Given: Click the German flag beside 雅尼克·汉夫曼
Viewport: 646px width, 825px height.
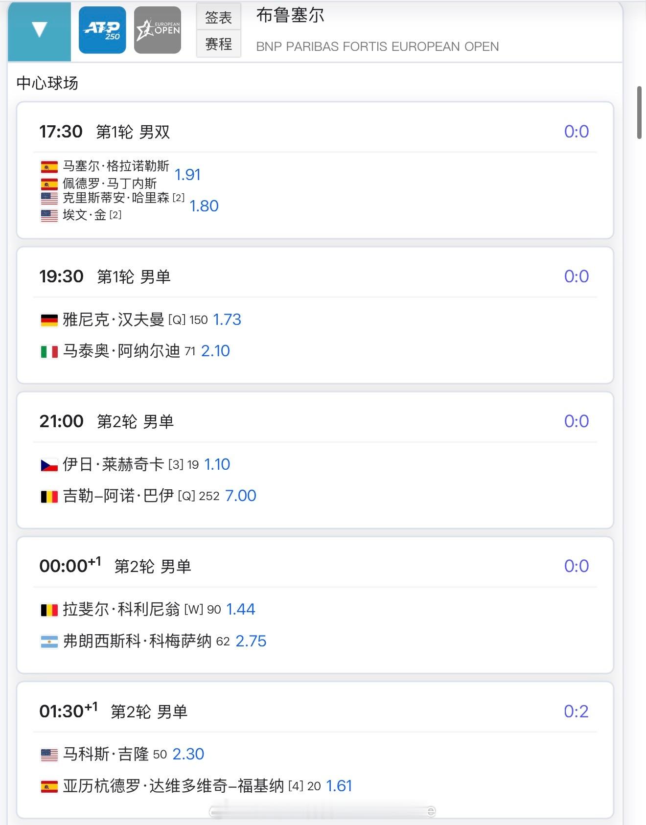Looking at the screenshot, I should (x=49, y=321).
